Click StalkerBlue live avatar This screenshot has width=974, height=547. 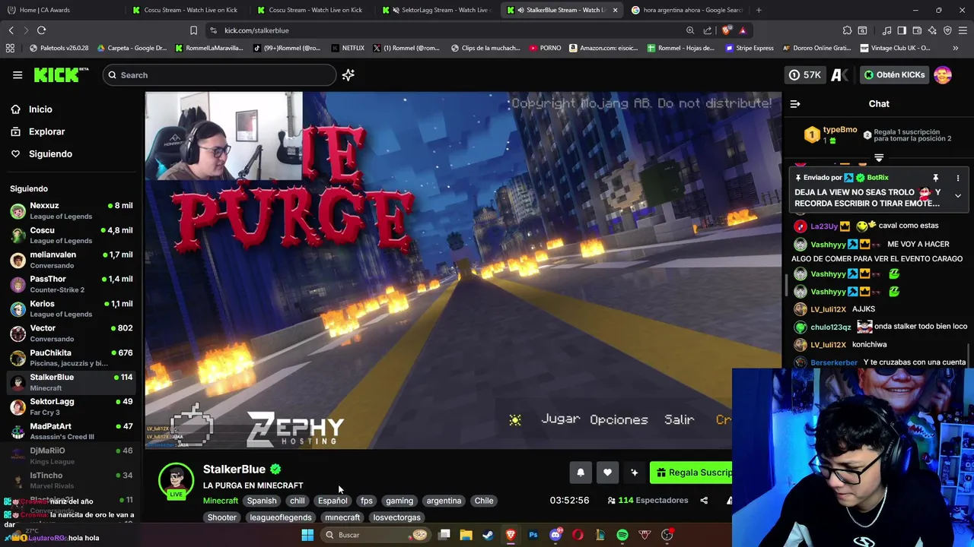pos(176,480)
